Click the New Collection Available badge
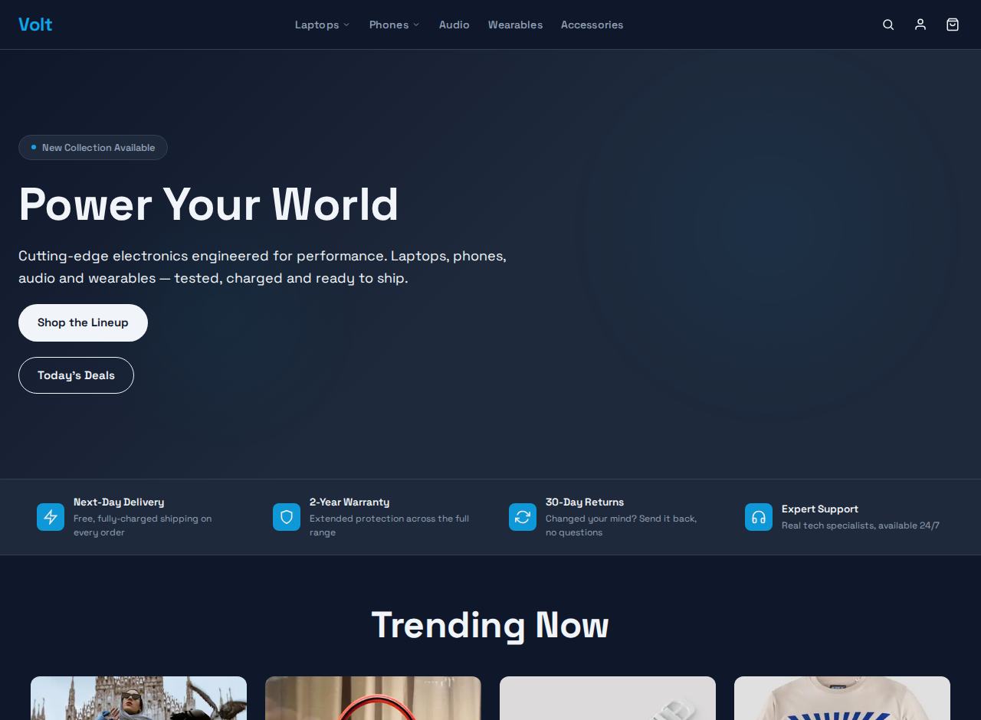Image resolution: width=981 pixels, height=720 pixels. click(x=93, y=147)
